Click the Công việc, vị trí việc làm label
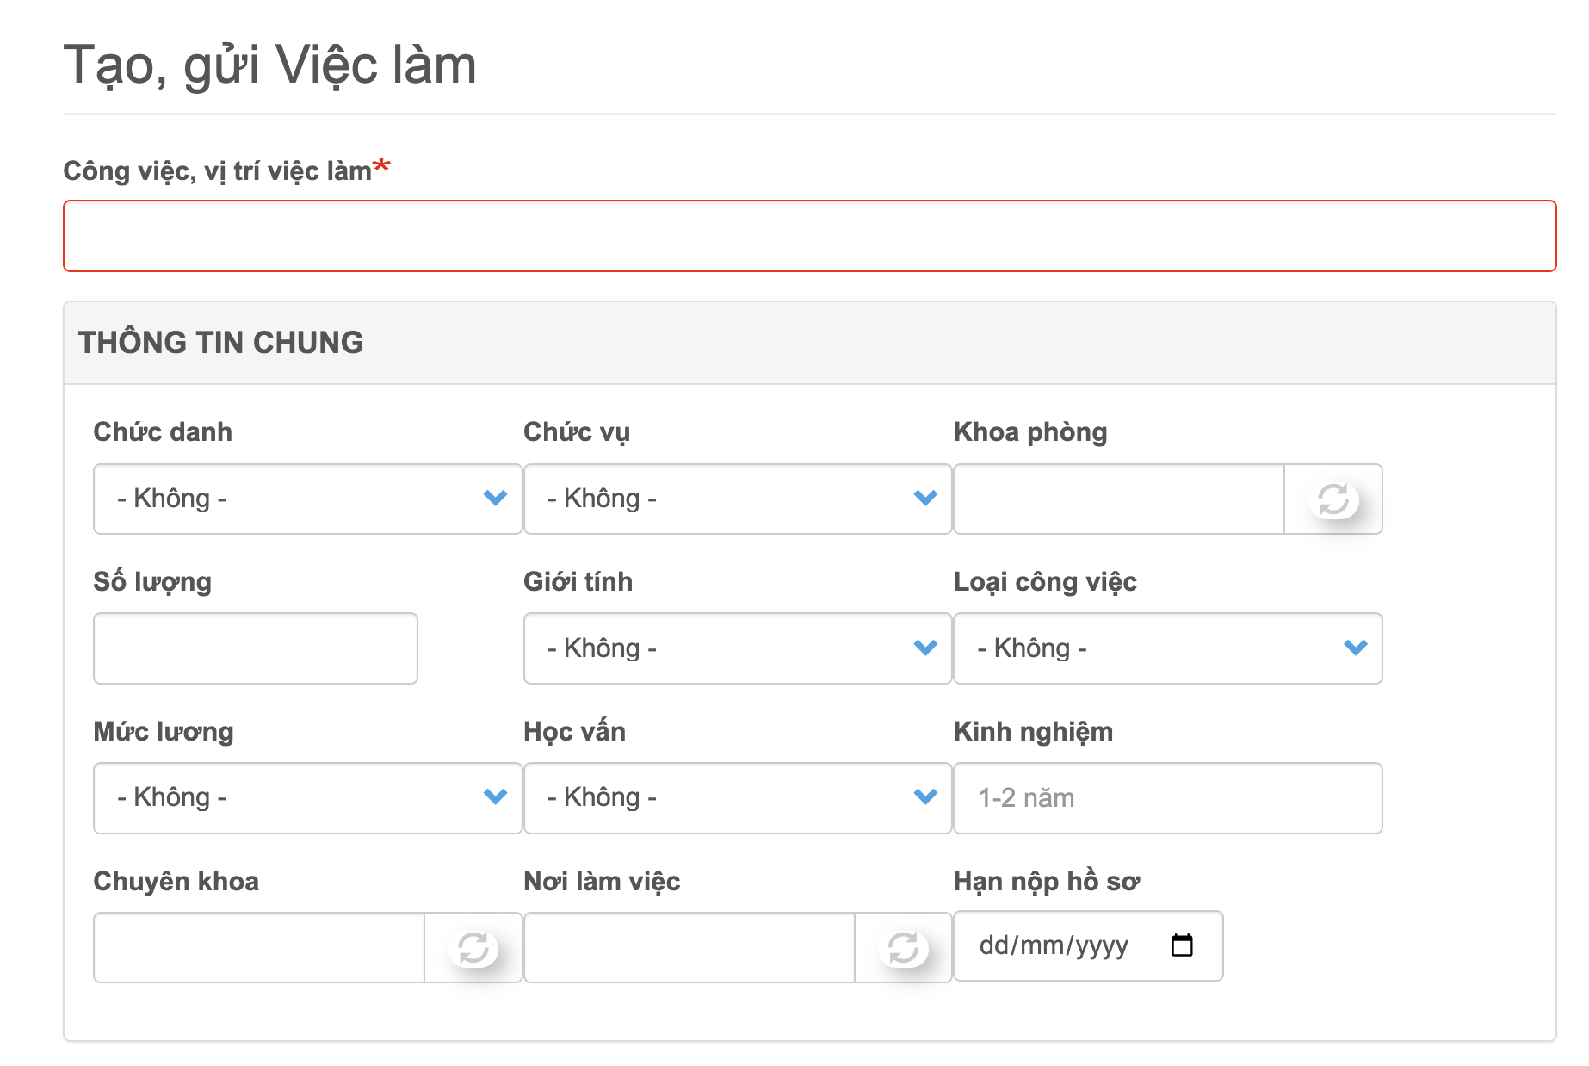 tap(217, 171)
